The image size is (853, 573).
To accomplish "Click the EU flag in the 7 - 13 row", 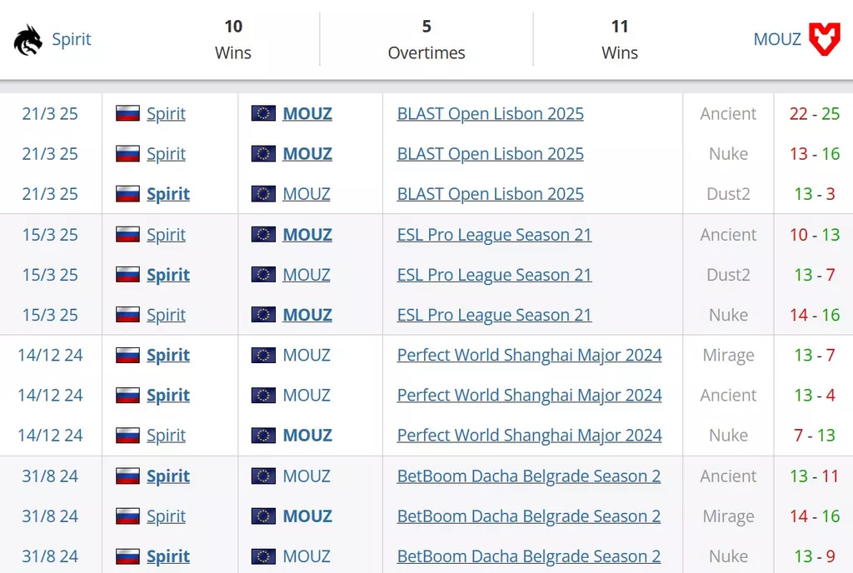I will tap(263, 436).
